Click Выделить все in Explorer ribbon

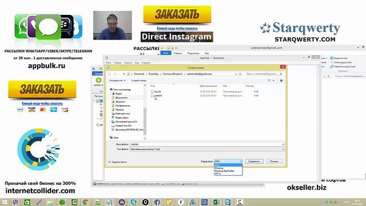coord(339,58)
